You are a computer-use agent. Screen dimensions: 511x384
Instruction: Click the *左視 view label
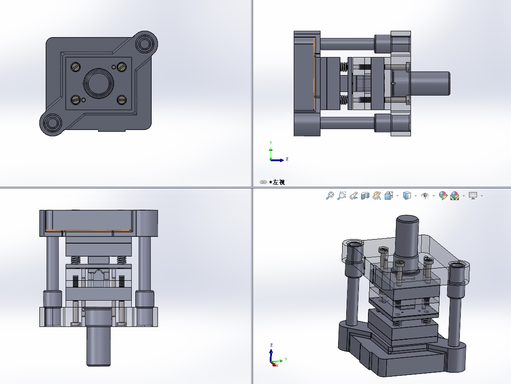277,182
